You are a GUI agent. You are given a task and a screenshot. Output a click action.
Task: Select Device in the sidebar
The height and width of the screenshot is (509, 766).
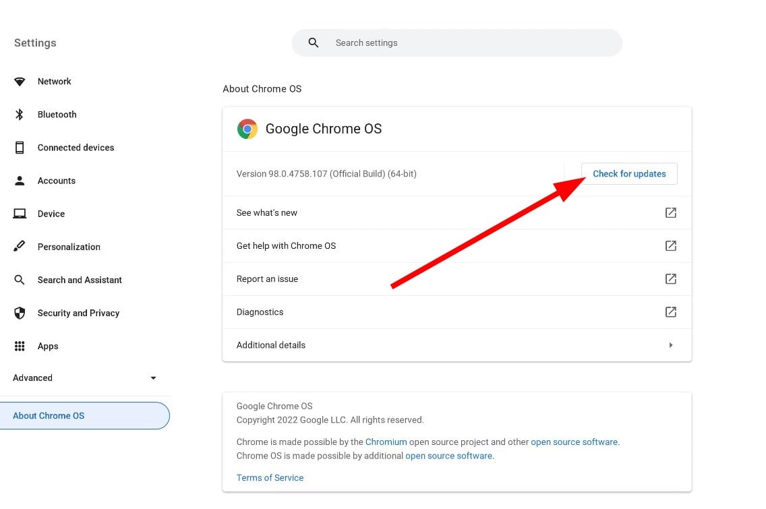point(51,214)
